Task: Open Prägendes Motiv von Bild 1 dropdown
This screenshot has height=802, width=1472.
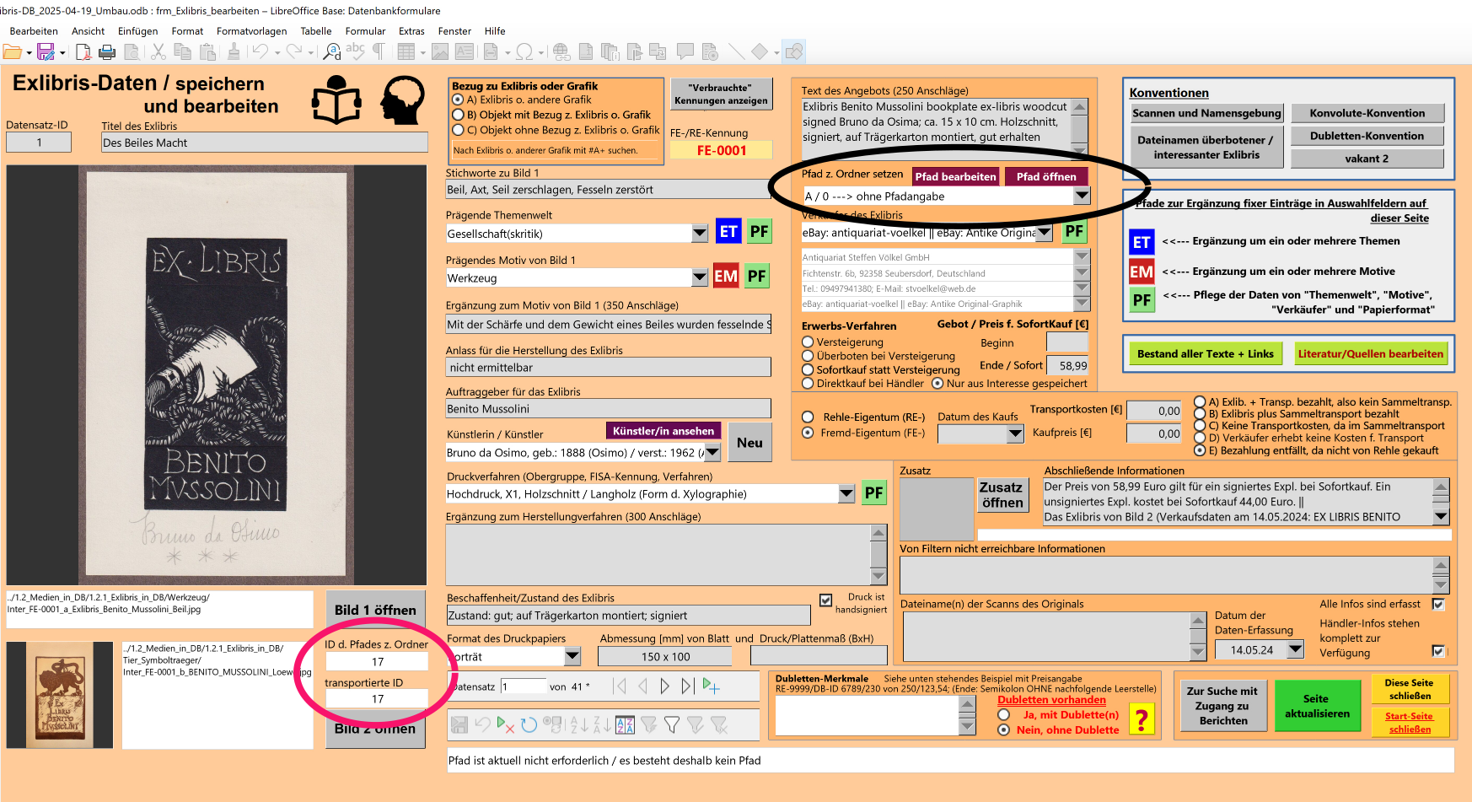Action: click(x=700, y=277)
